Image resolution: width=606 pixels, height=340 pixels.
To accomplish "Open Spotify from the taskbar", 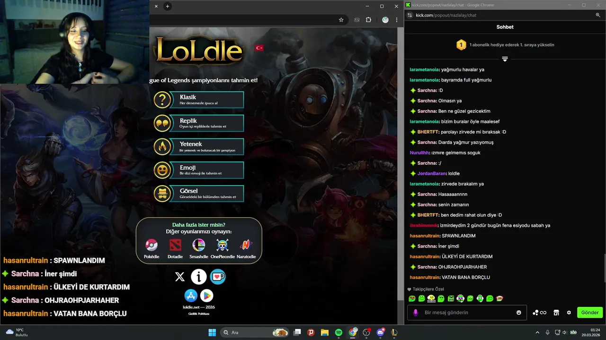I will pos(339,332).
